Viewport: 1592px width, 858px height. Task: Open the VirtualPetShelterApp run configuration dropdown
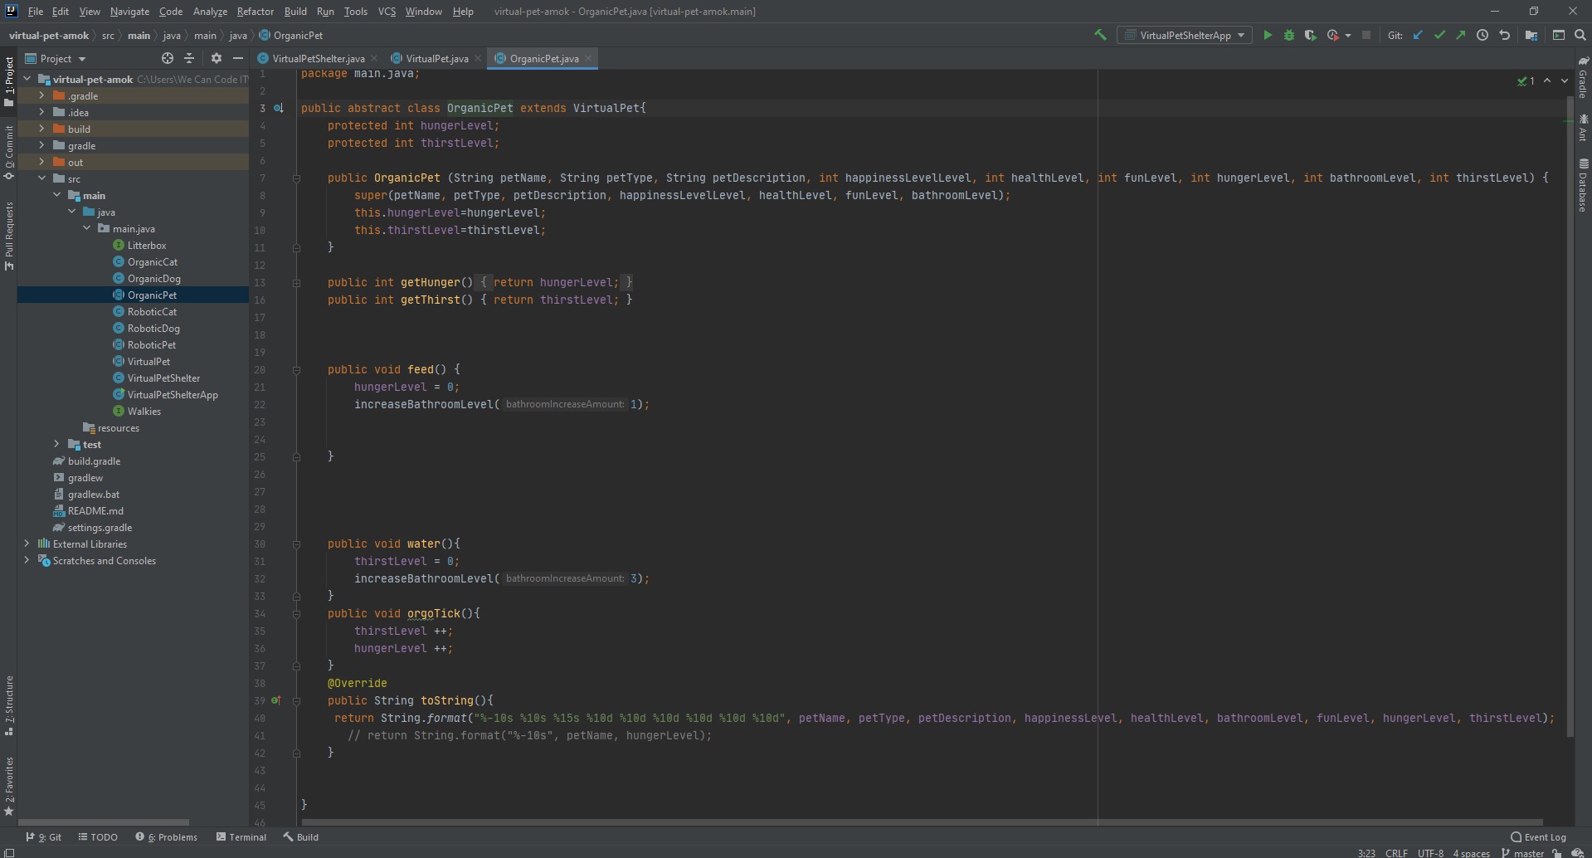point(1184,35)
